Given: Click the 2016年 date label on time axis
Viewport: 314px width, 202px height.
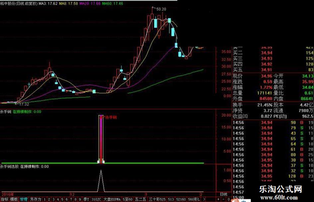Looking at the screenshot, I should pyautogui.click(x=8, y=194).
